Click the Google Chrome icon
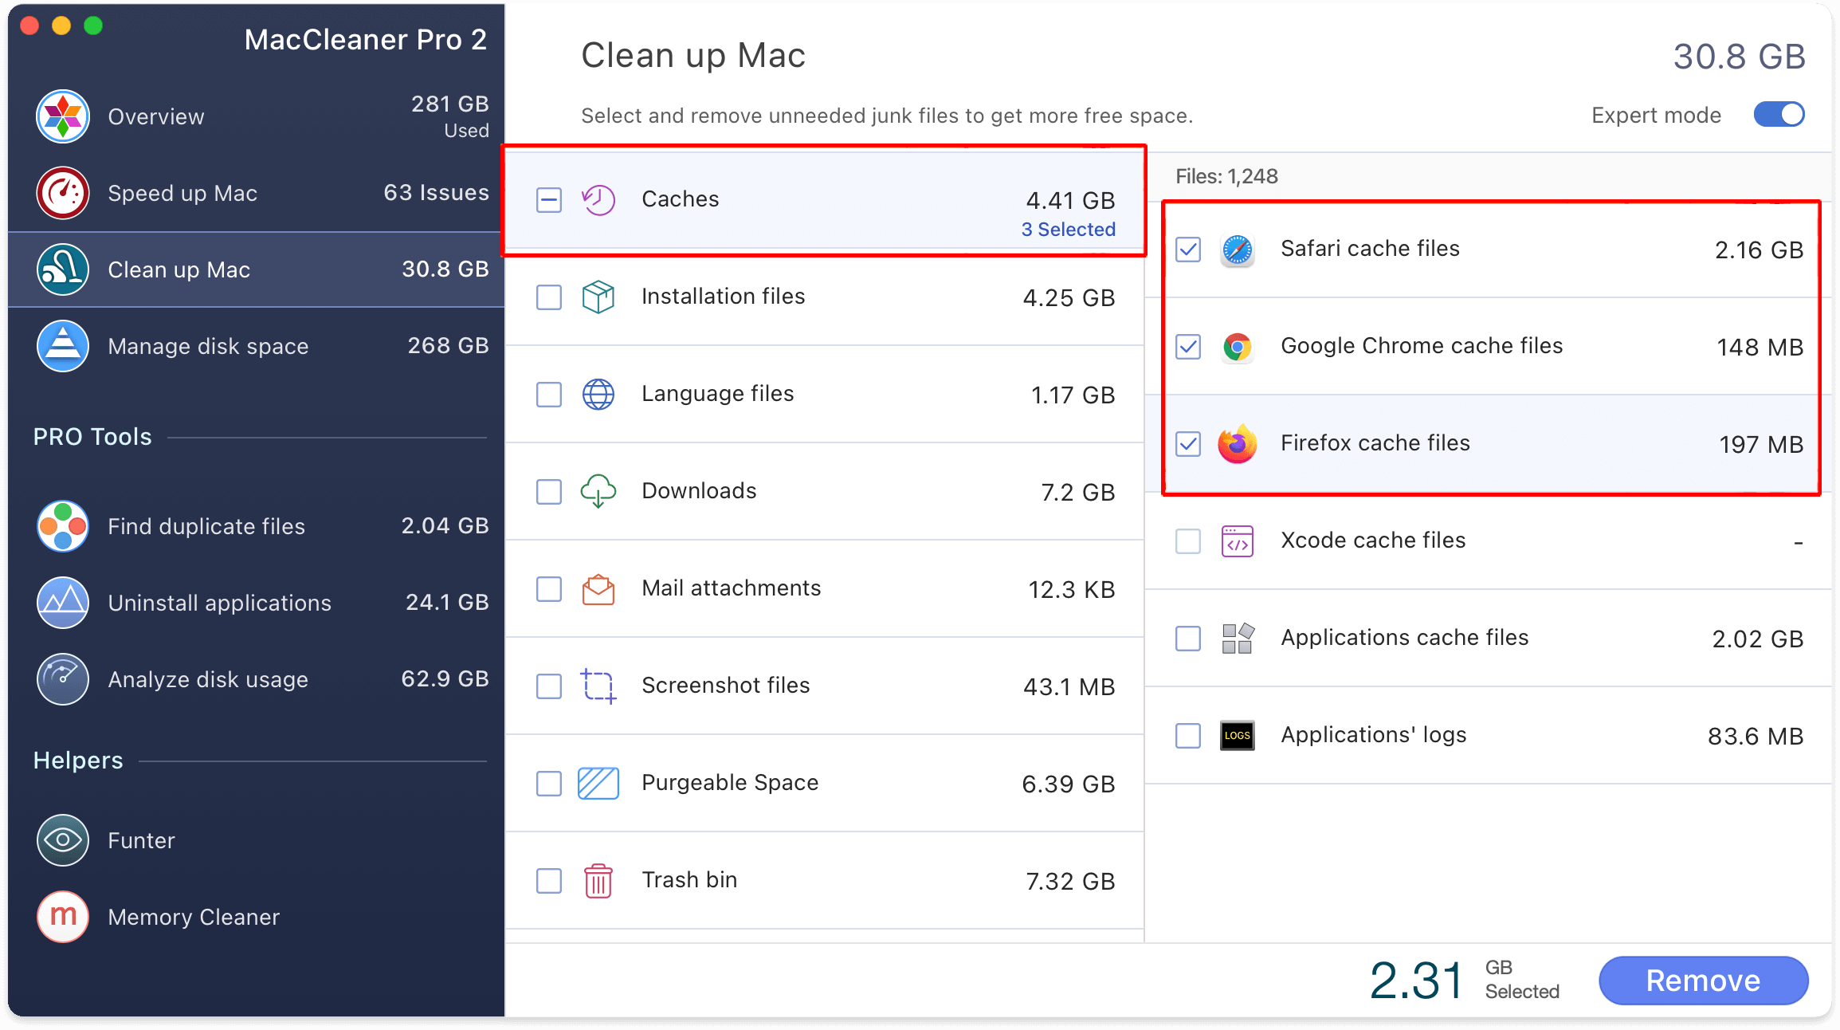 click(x=1238, y=348)
